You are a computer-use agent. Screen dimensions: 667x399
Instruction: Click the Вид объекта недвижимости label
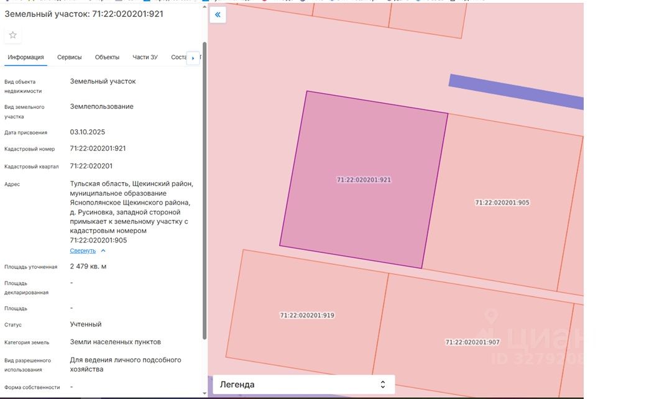[23, 86]
